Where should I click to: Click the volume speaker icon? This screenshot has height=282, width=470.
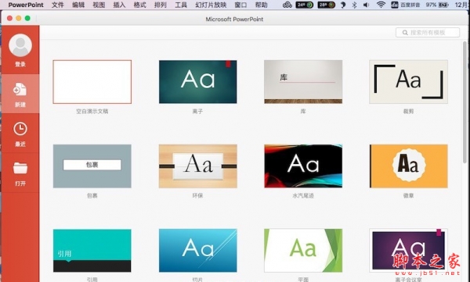(x=366, y=5)
